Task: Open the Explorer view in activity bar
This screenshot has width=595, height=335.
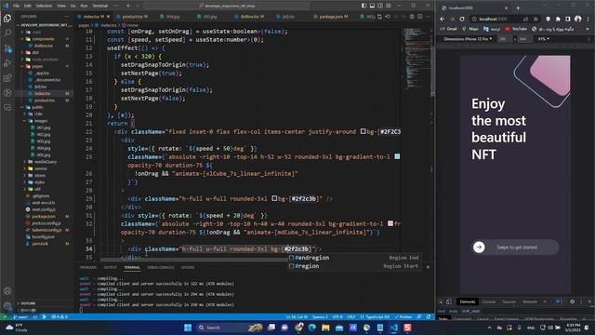Action: click(x=7, y=19)
